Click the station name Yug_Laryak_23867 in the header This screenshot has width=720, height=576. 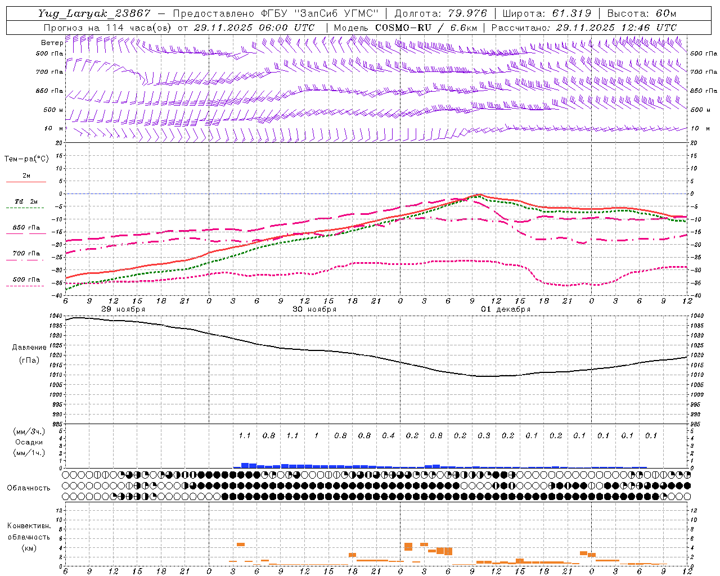pos(94,13)
